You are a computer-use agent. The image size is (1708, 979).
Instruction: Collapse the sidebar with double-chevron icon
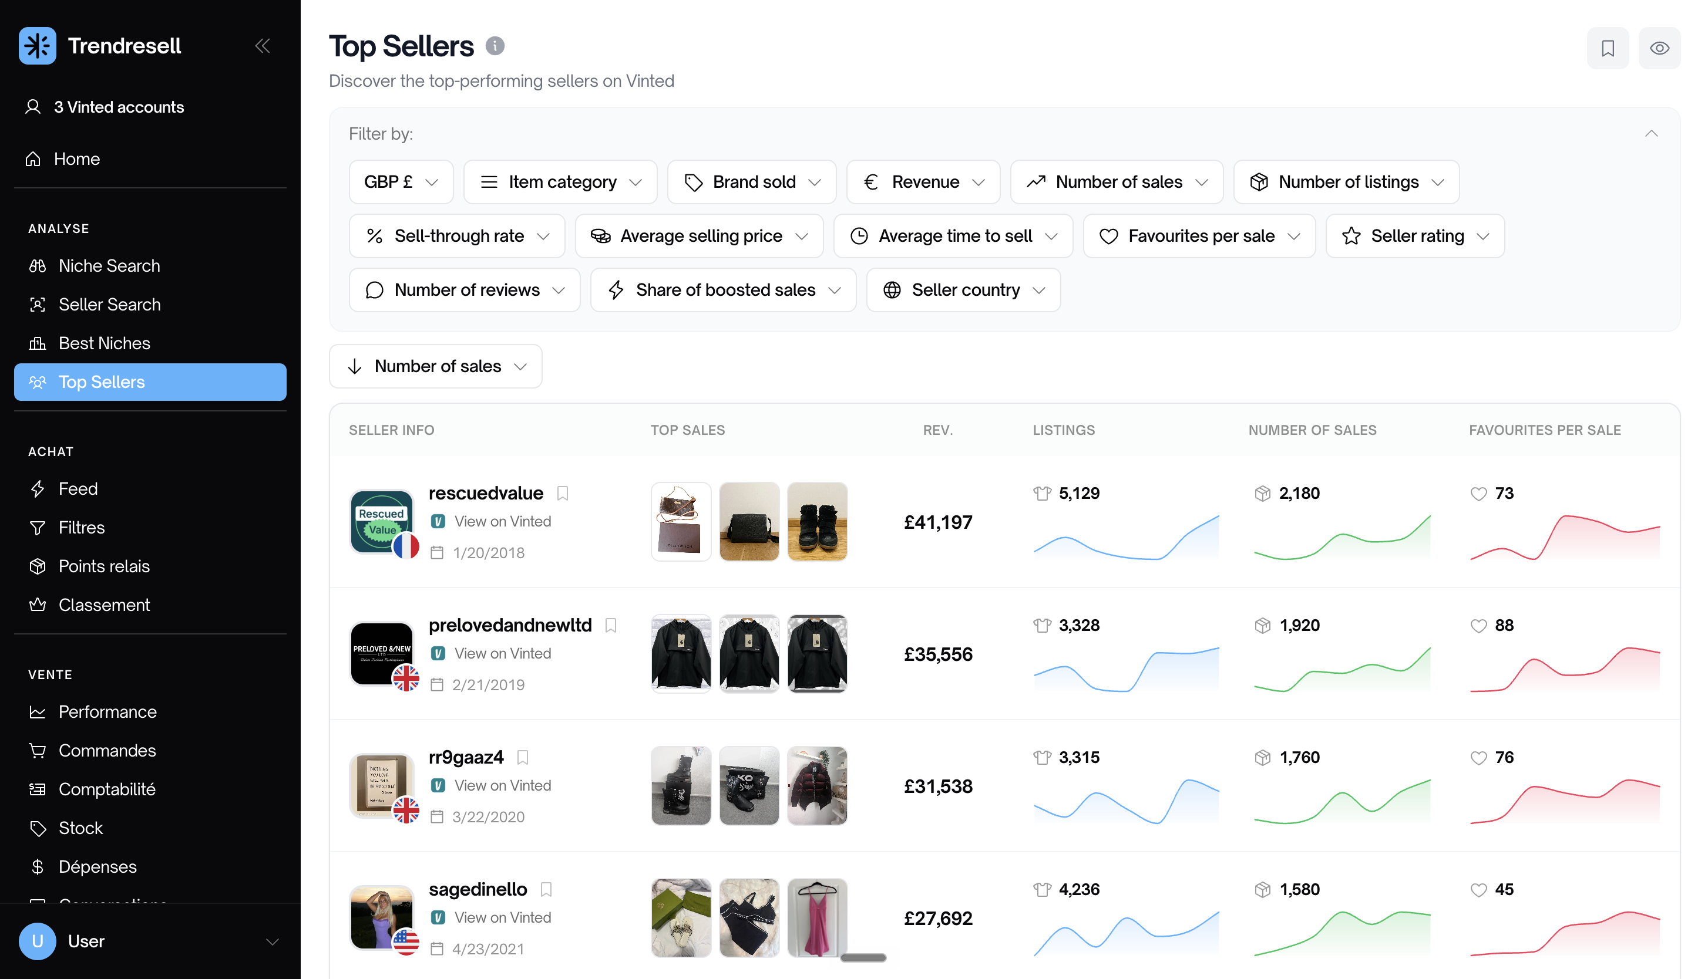click(263, 46)
